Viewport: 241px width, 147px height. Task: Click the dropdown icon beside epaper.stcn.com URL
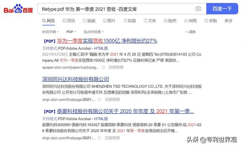tap(103, 67)
